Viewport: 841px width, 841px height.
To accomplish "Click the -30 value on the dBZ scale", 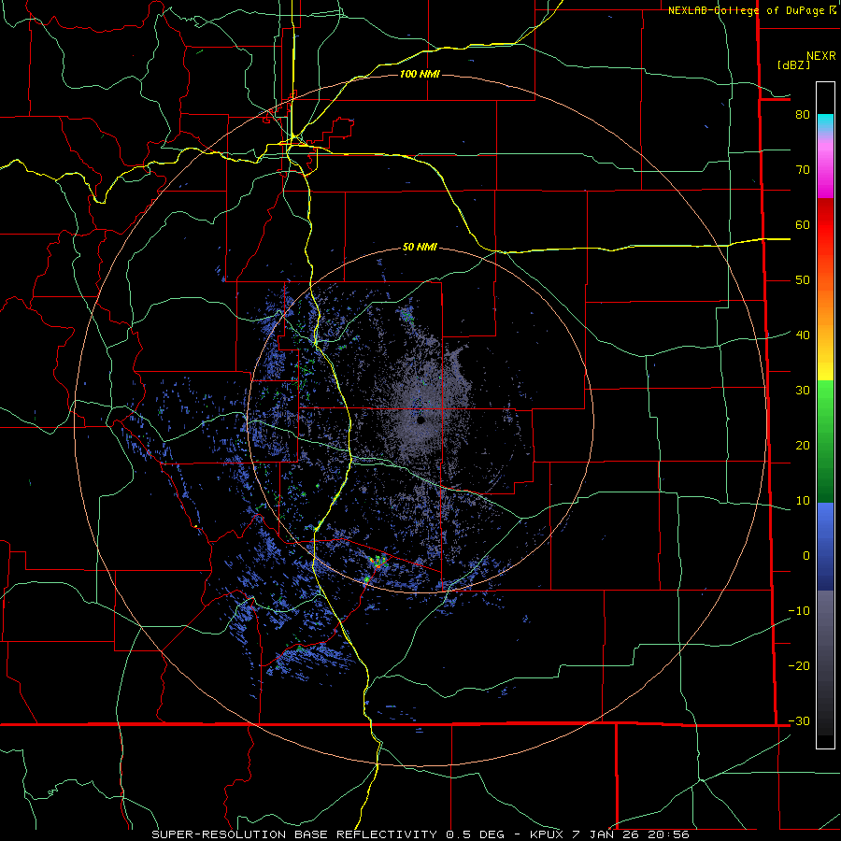I will (799, 720).
